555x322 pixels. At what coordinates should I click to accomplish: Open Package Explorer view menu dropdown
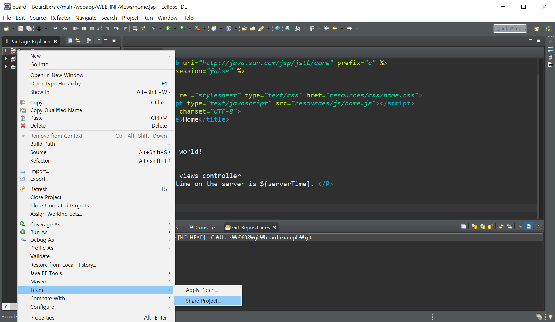99,40
